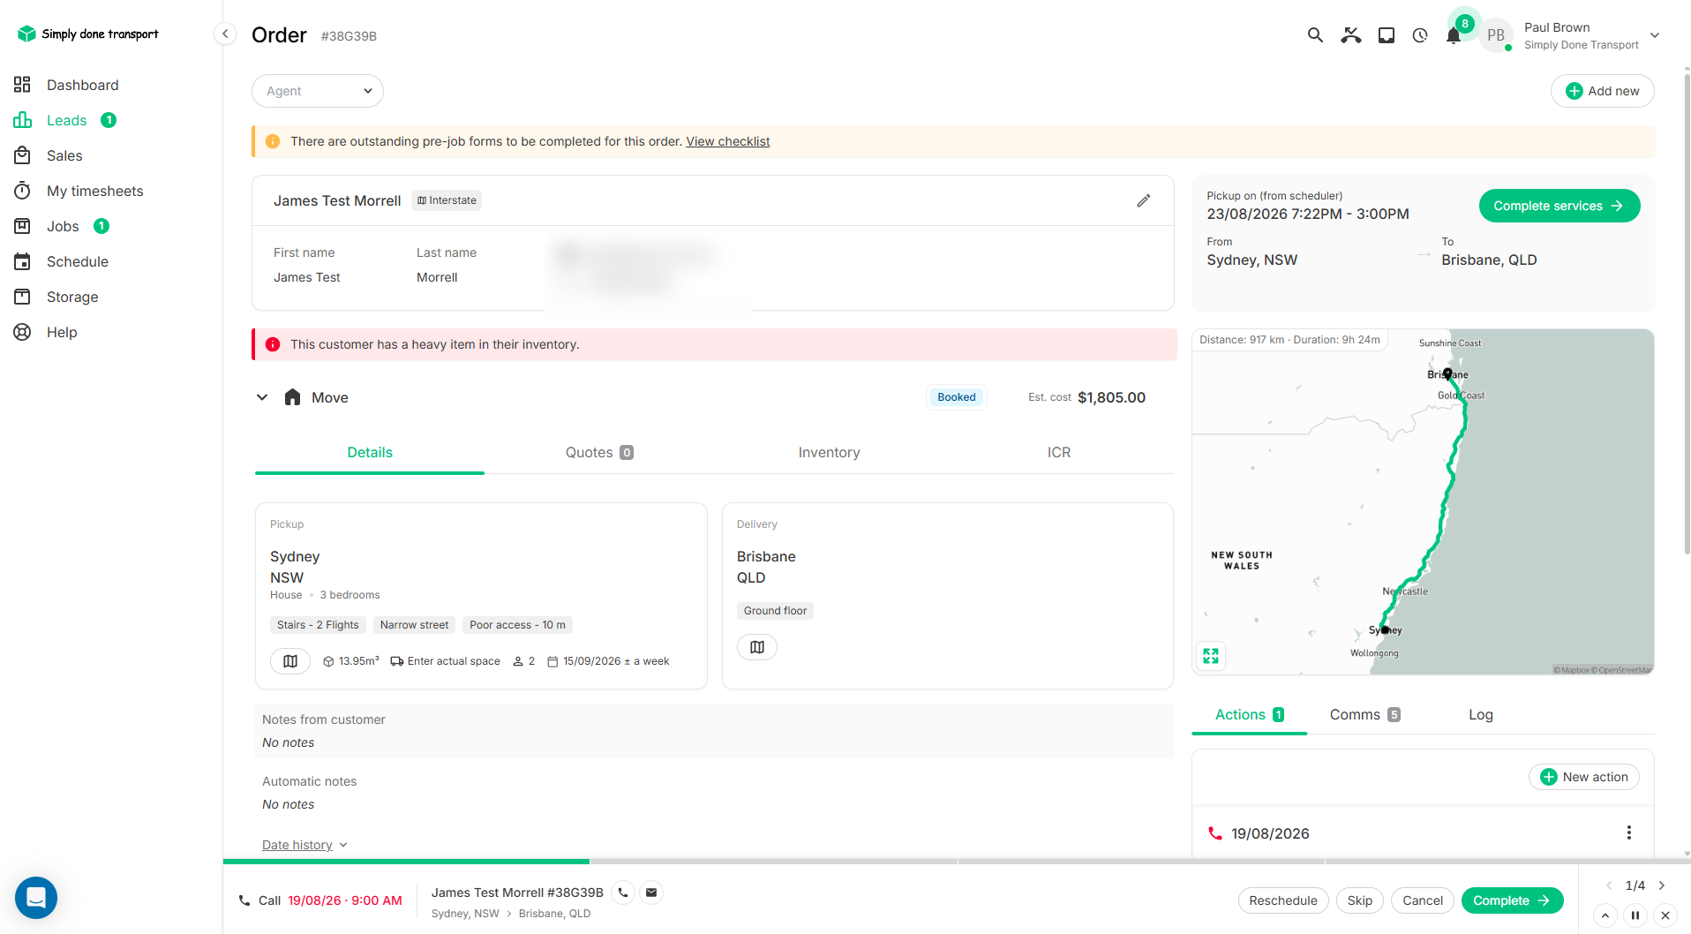Viewport: 1691px width, 934px height.
Task: Open the map icon in the Delivery card
Action: [757, 647]
